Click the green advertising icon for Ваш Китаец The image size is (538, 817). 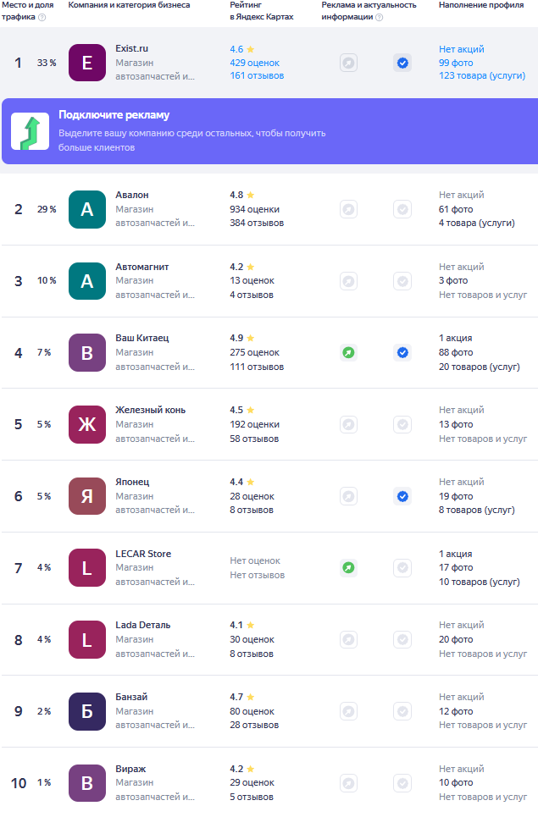[x=348, y=353]
